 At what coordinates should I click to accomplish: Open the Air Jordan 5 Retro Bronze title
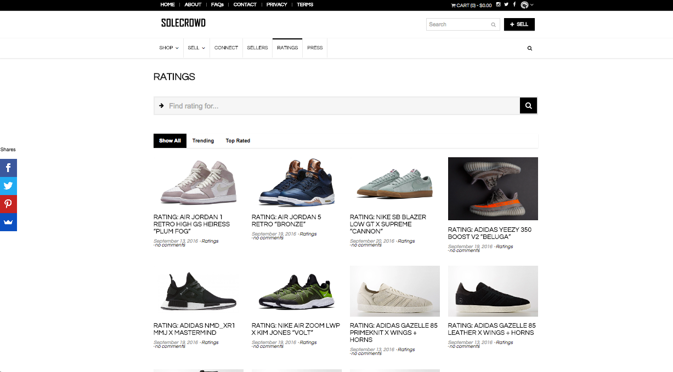(x=286, y=220)
